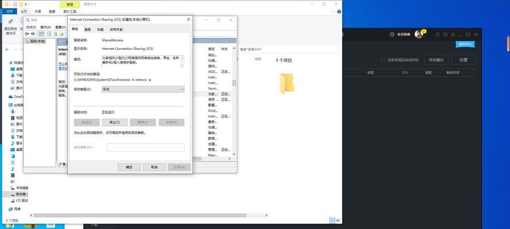The height and width of the screenshot is (229, 510).
Task: Open the 查看 ribbon tab in File Explorer
Action: [52, 11]
